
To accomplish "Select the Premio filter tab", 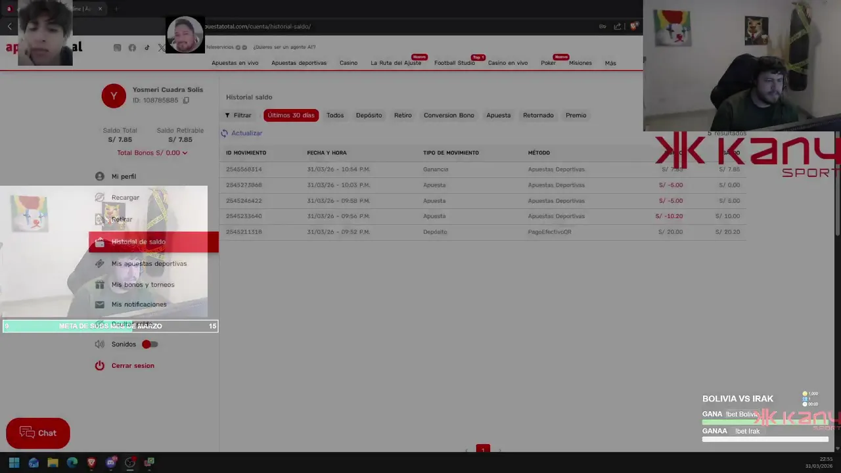I will click(x=576, y=115).
